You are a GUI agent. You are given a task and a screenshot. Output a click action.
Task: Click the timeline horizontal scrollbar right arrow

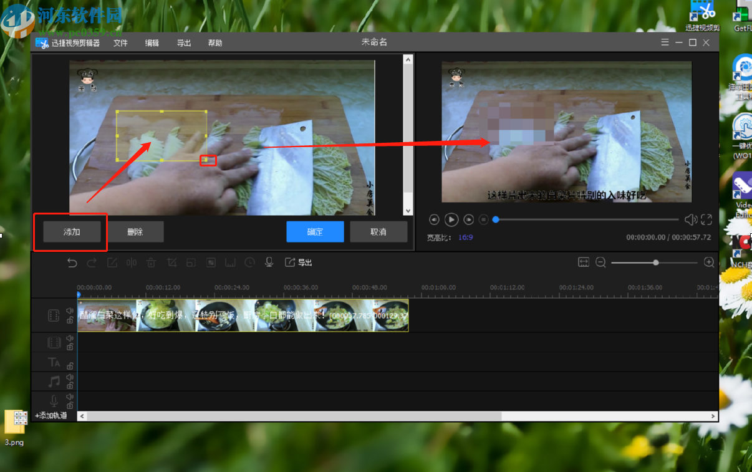(714, 416)
